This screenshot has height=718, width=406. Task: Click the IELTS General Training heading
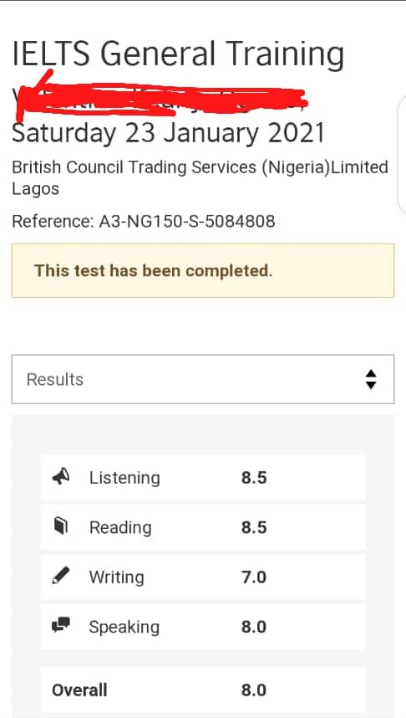click(x=178, y=54)
